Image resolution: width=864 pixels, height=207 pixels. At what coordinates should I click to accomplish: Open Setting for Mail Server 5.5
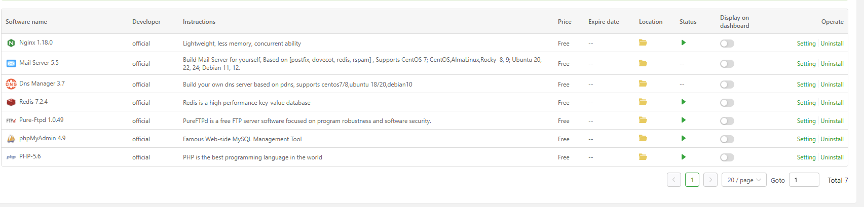pos(806,64)
